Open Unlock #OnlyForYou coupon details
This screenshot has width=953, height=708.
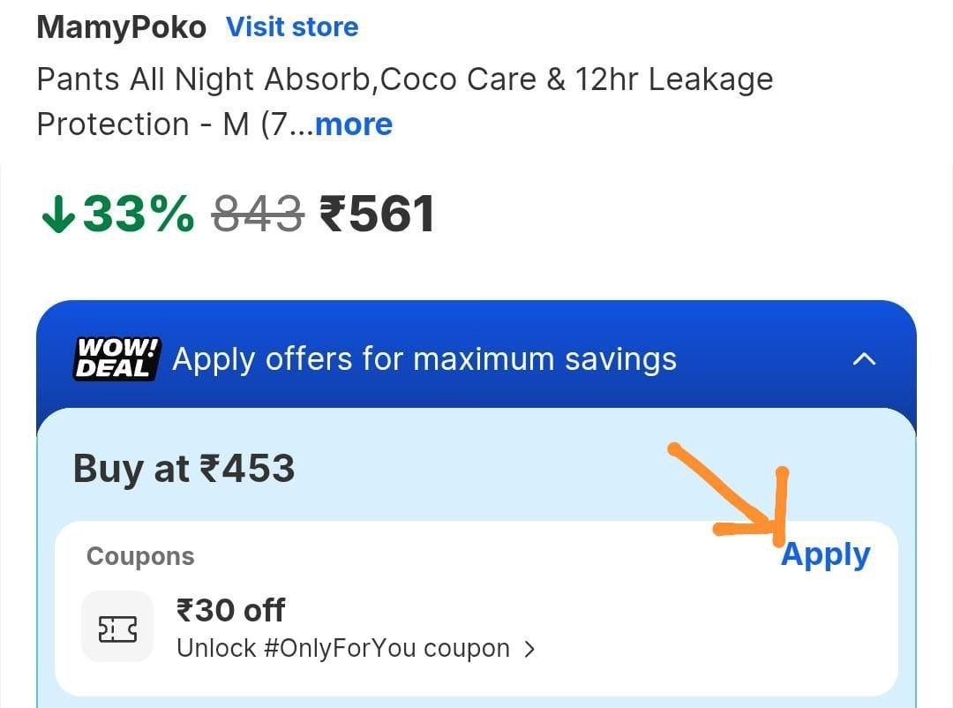(344, 649)
